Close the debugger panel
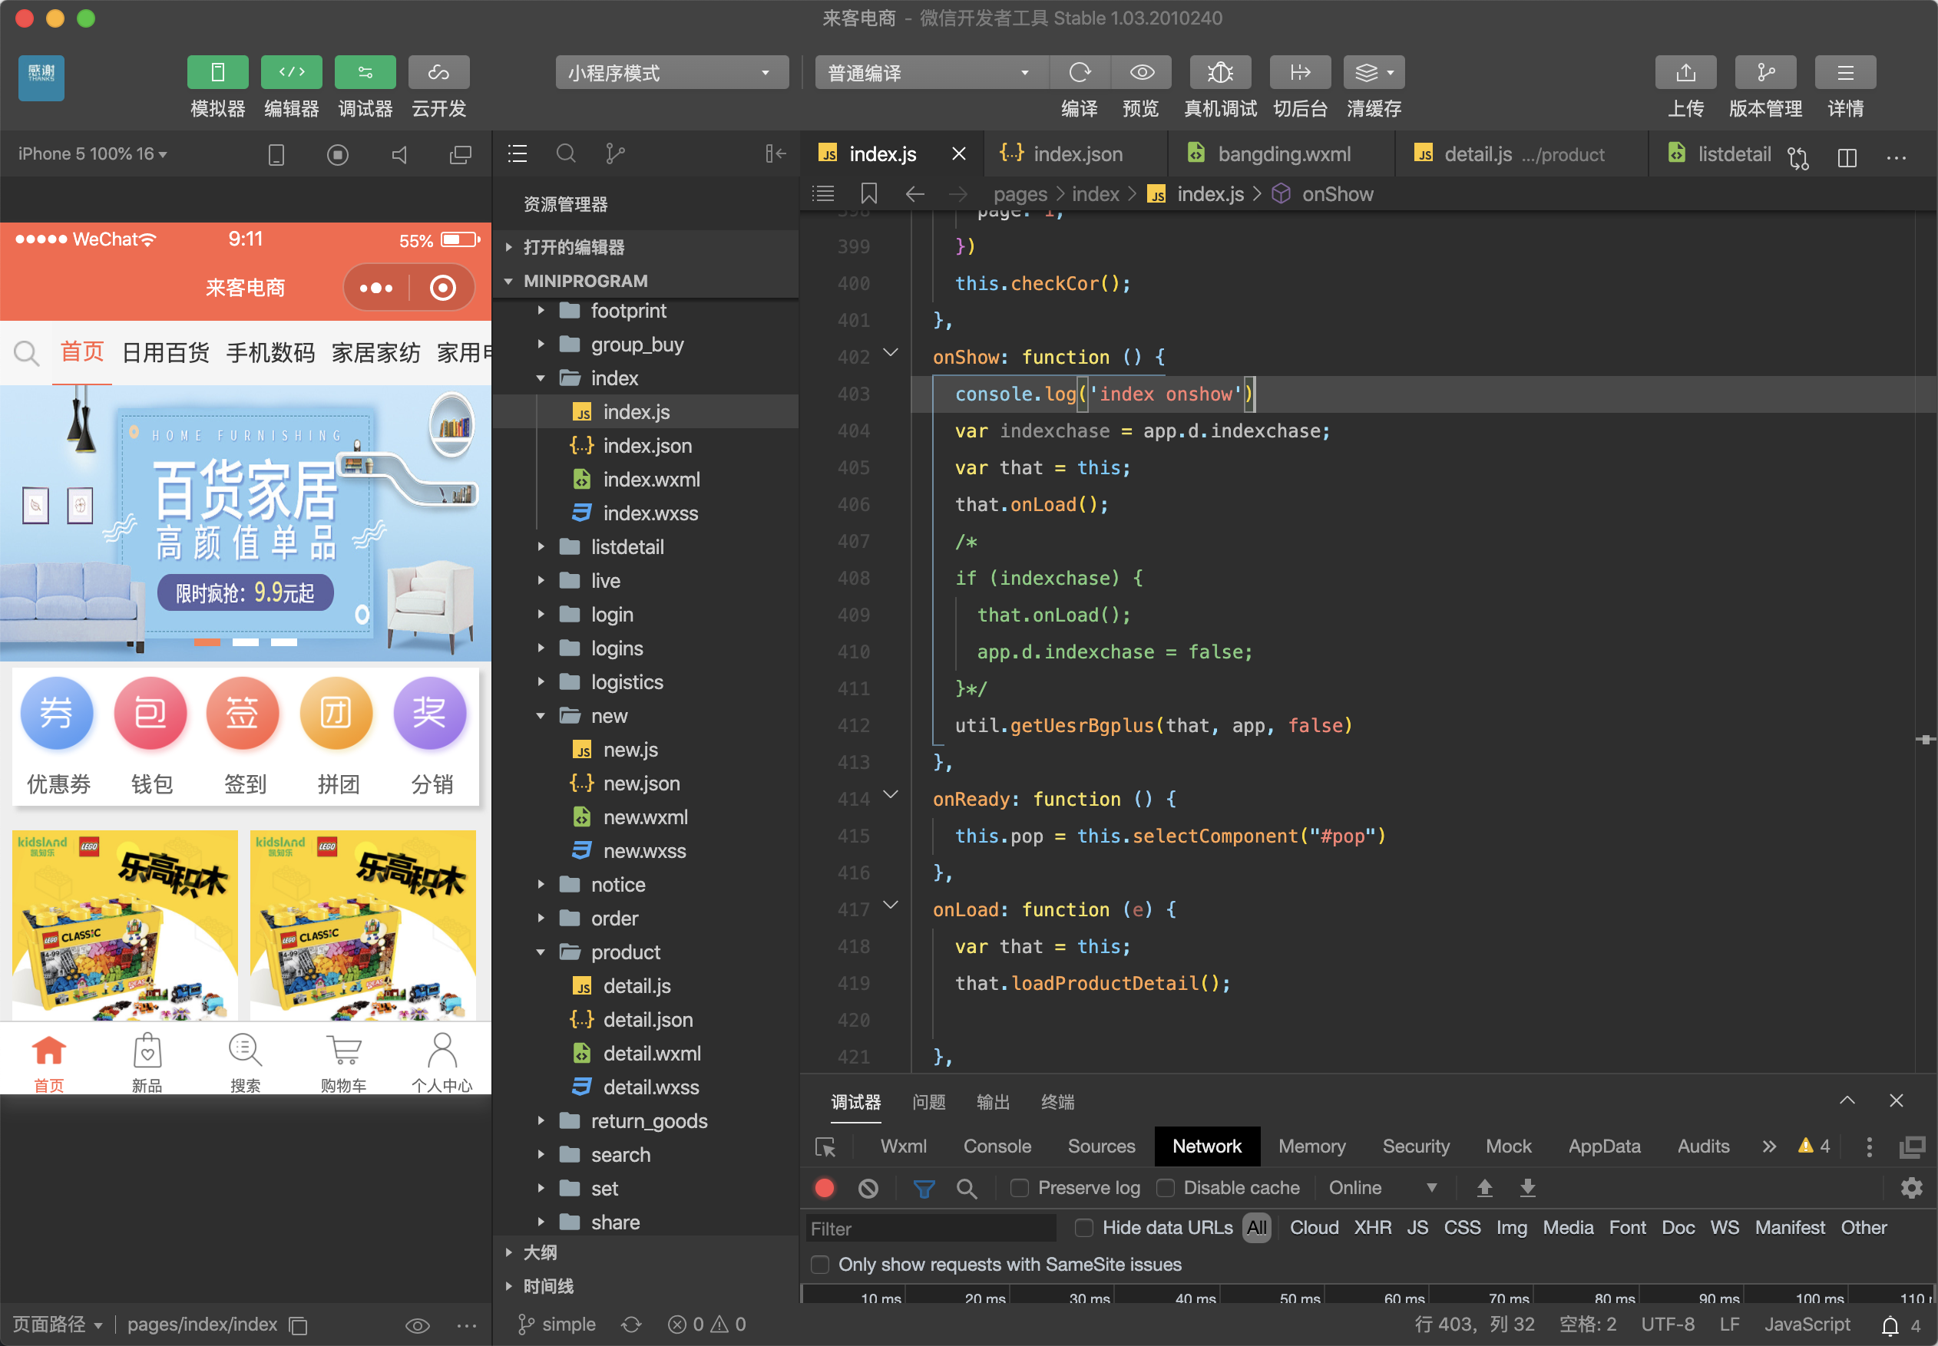The width and height of the screenshot is (1938, 1346). pyautogui.click(x=1896, y=1100)
